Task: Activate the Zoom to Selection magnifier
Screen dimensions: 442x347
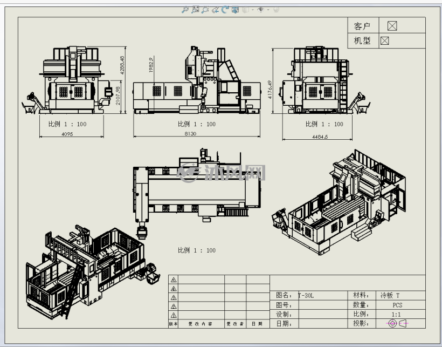Action: pos(205,10)
